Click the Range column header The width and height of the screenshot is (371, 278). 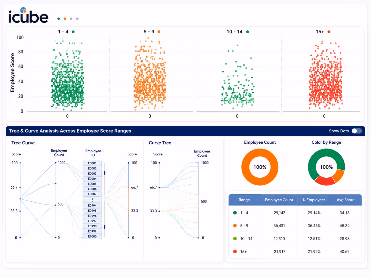point(244,200)
